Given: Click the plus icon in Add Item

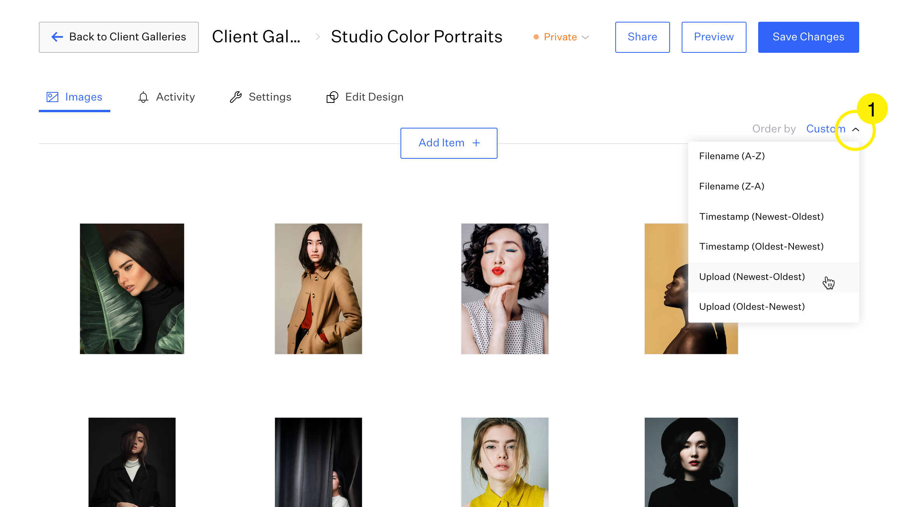Looking at the screenshot, I should 476,143.
